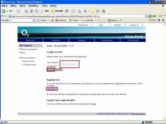Open Manuals and guides sidebar link
The image size is (166, 124).
click(29, 49)
